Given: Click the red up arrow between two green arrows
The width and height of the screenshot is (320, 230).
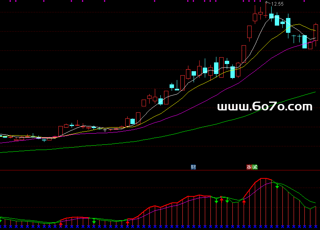Looking at the screenshot, I should click(x=222, y=200).
